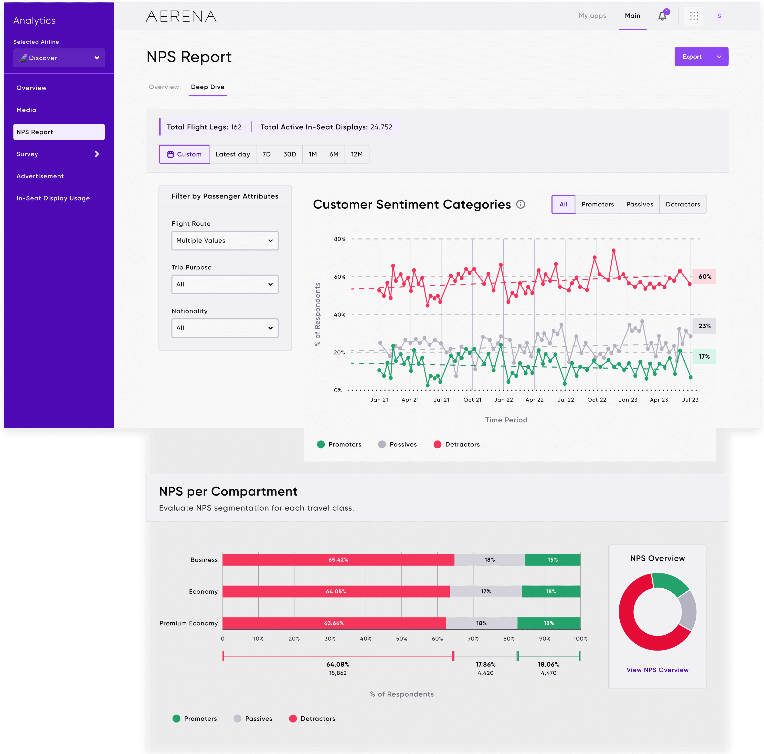The width and height of the screenshot is (764, 754).
Task: Open the apps grid launcher icon
Action: tap(694, 16)
